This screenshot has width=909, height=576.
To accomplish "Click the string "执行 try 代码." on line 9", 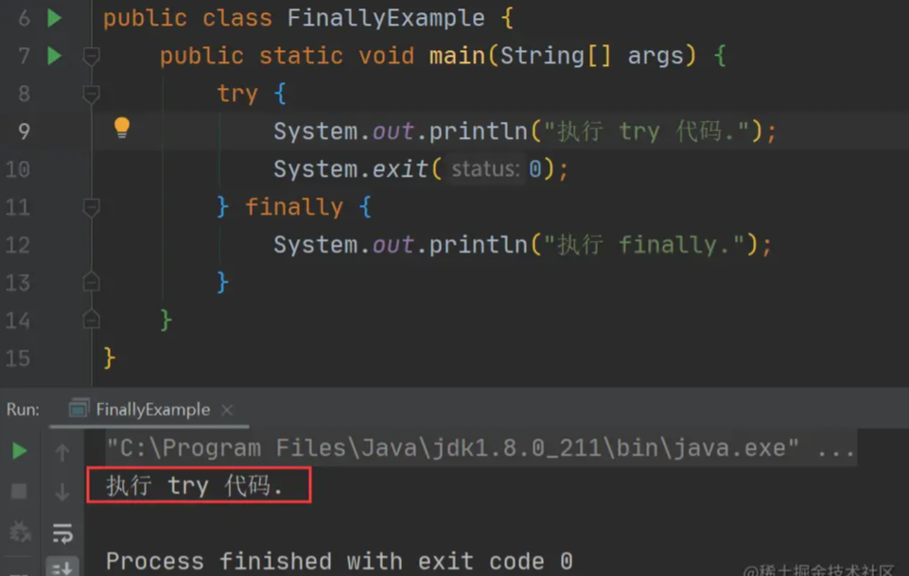I will (647, 131).
